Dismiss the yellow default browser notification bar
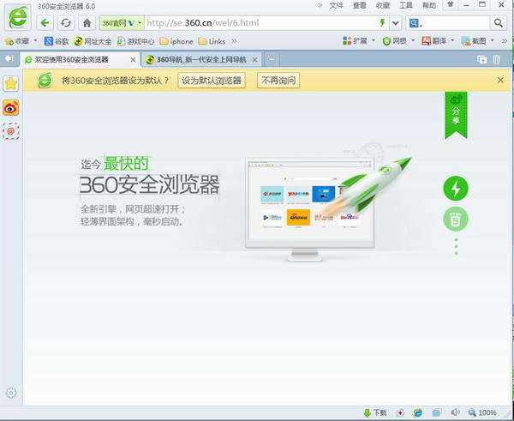Viewport: 514px width, 421px height. (500, 80)
